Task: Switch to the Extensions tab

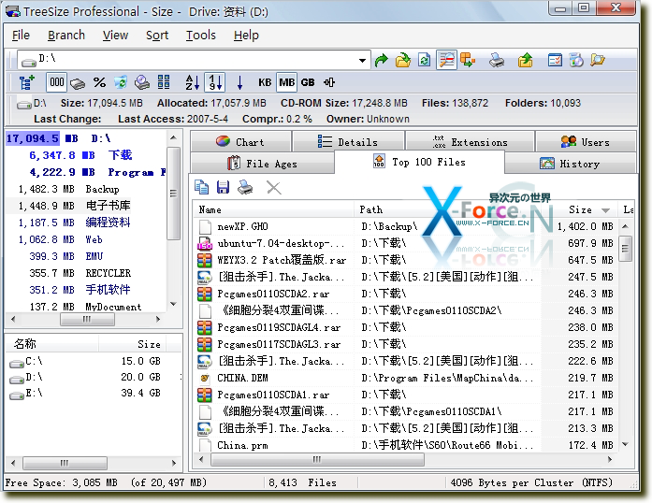Action: coord(471,142)
